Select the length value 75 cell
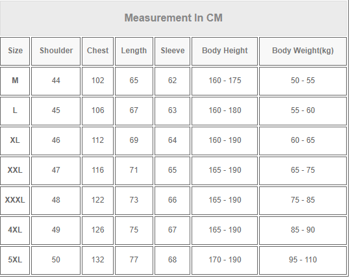Image resolution: width=350 pixels, height=278 pixels. click(134, 231)
